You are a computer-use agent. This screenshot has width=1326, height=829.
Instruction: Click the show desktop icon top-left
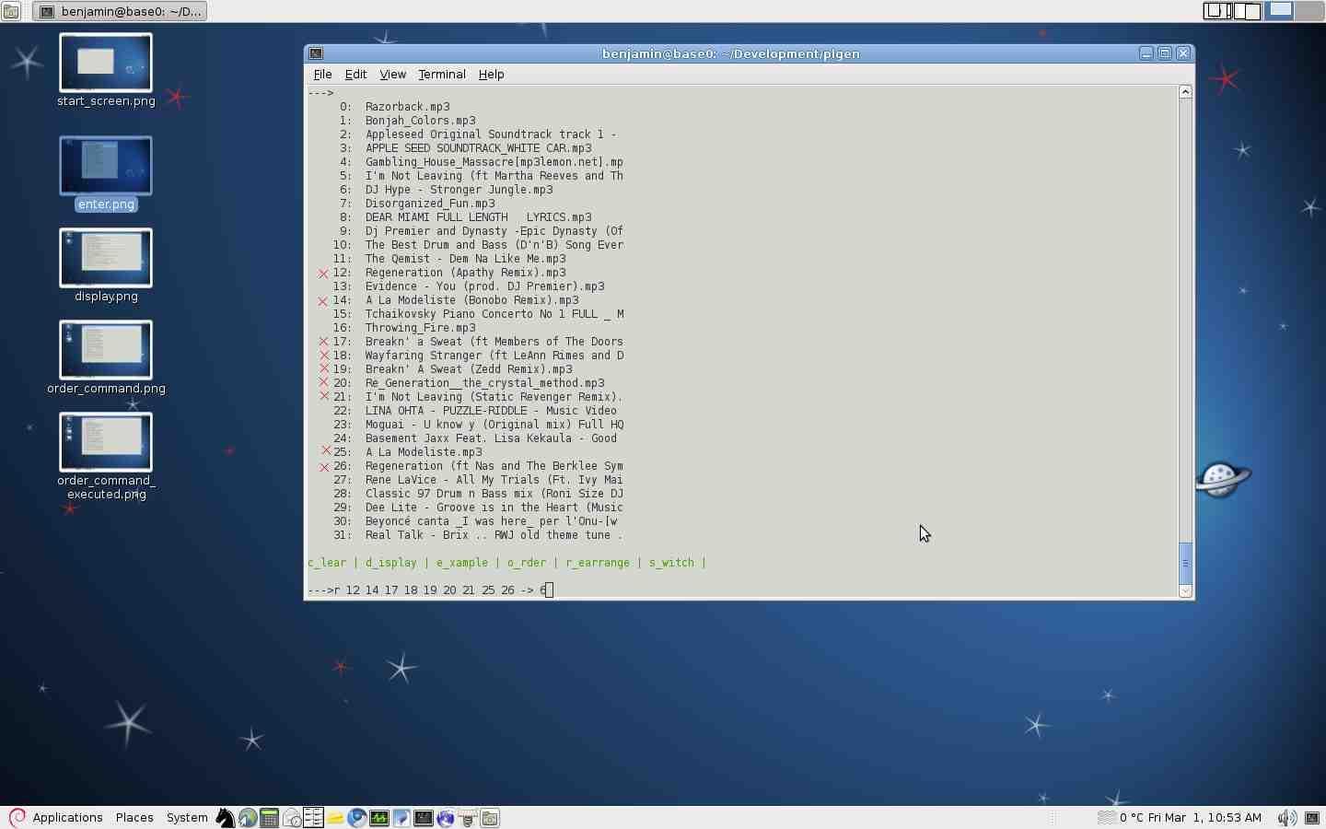pyautogui.click(x=10, y=11)
